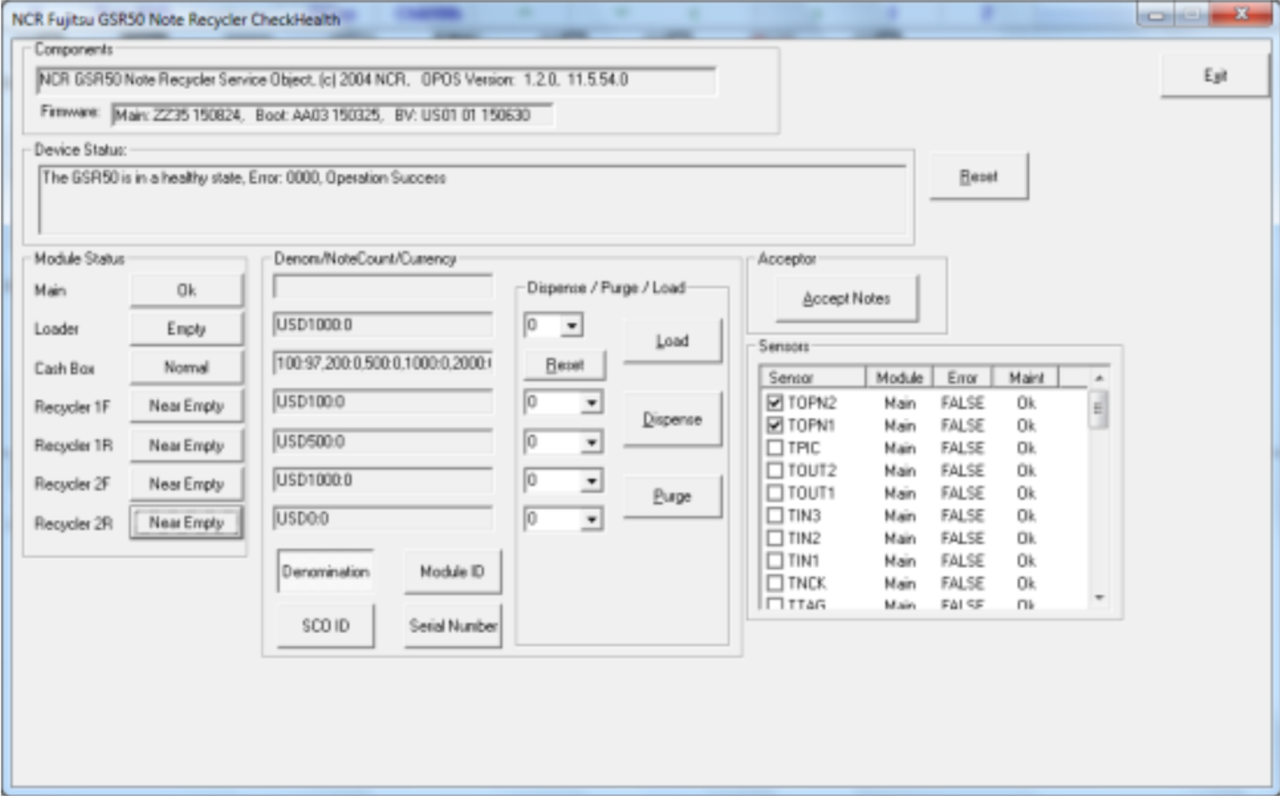This screenshot has height=796, width=1280.
Task: Open the count dropdown above the Reset button
Action: point(572,325)
